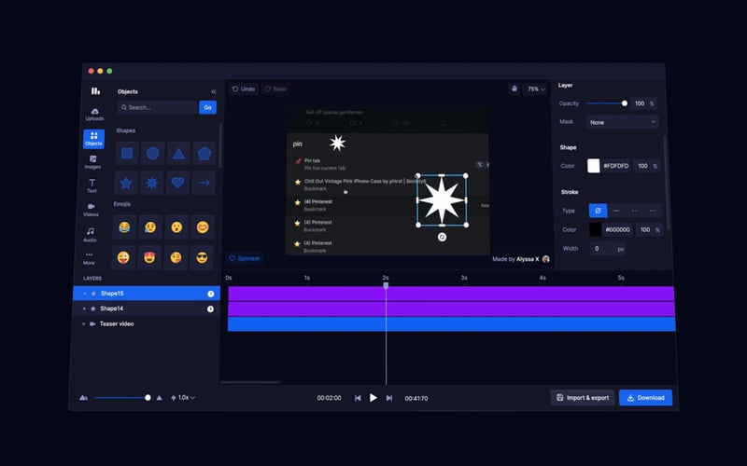
Task: Switch to the Text tab
Action: [x=92, y=185]
